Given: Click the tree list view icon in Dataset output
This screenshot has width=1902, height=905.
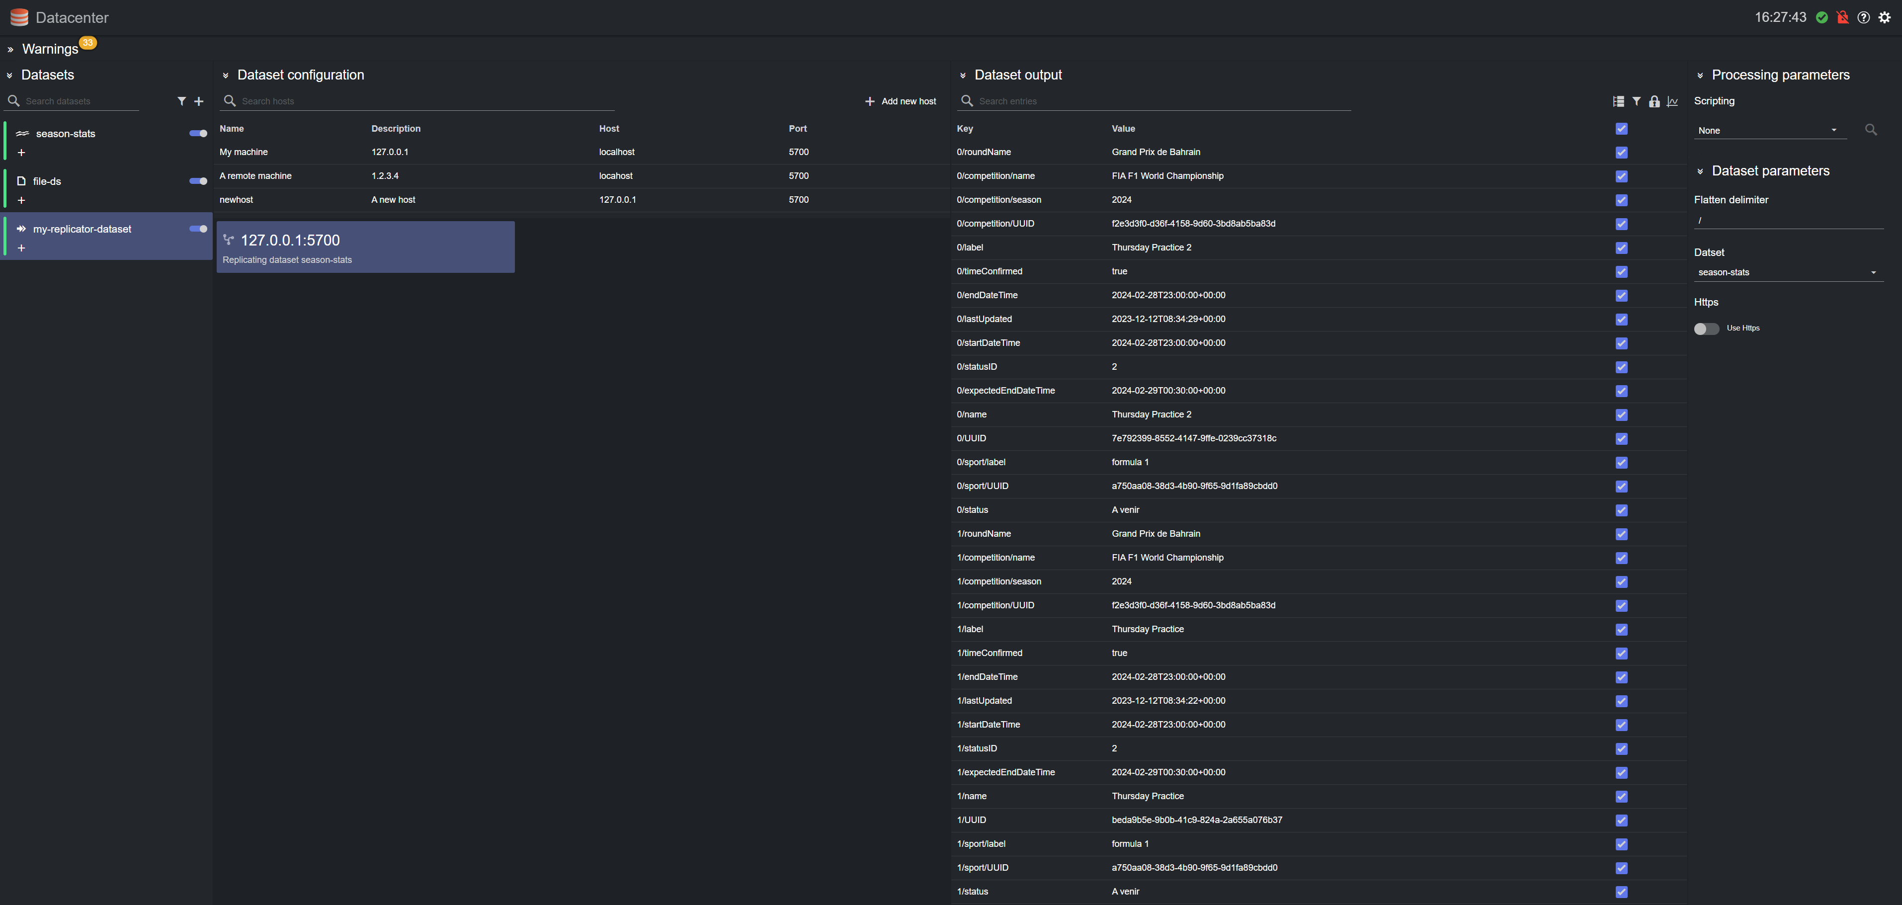Looking at the screenshot, I should point(1619,101).
